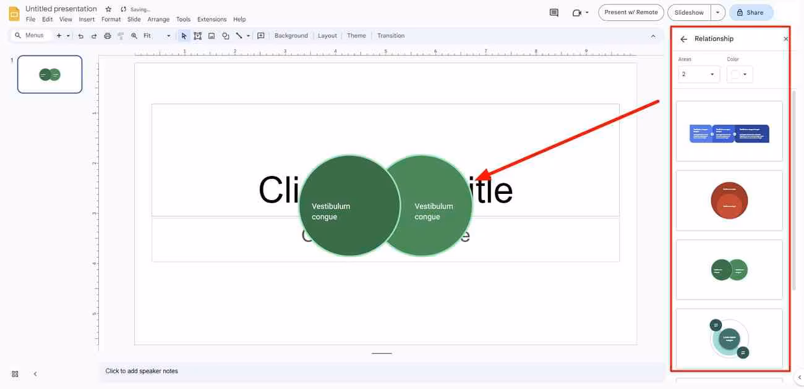Open the Arrange menu
The height and width of the screenshot is (389, 804).
[x=158, y=19]
